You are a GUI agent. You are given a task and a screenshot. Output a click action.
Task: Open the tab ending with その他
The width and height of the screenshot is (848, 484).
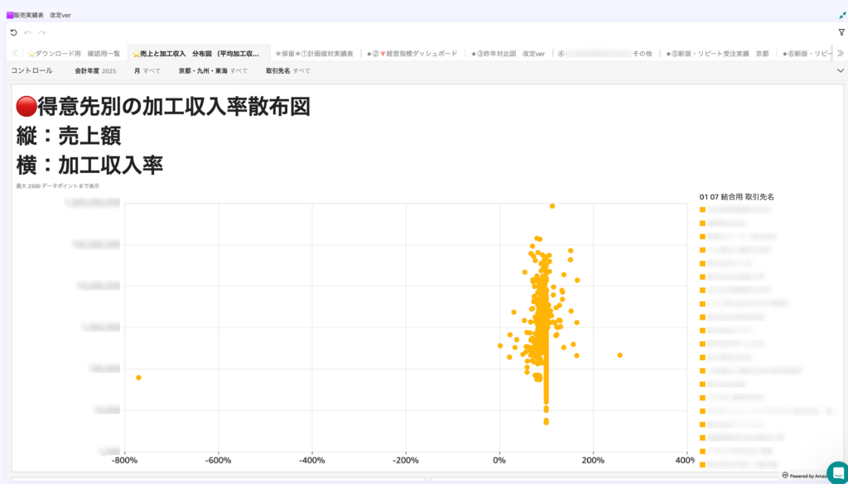pyautogui.click(x=605, y=54)
